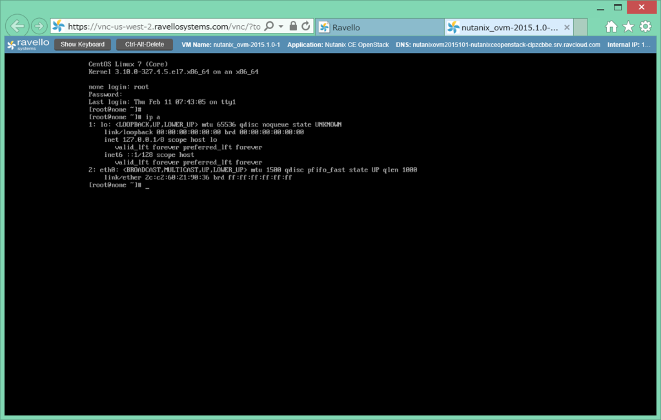The width and height of the screenshot is (661, 420).
Task: Click the 'CentOS Linux 7 (Core)' line
Action: [x=128, y=64]
